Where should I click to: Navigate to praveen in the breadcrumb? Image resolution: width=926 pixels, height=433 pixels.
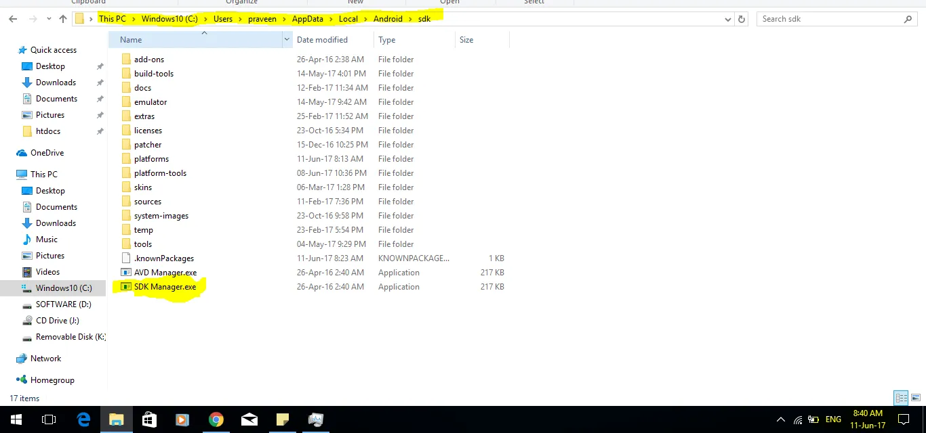[x=262, y=19]
